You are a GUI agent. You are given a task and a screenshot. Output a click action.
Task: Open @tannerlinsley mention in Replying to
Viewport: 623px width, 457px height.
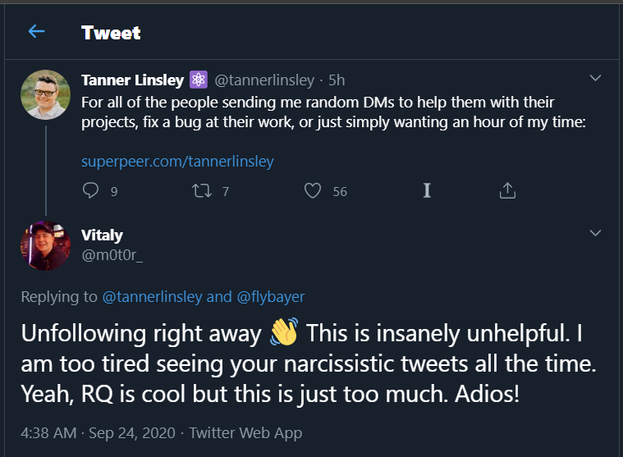(x=152, y=297)
